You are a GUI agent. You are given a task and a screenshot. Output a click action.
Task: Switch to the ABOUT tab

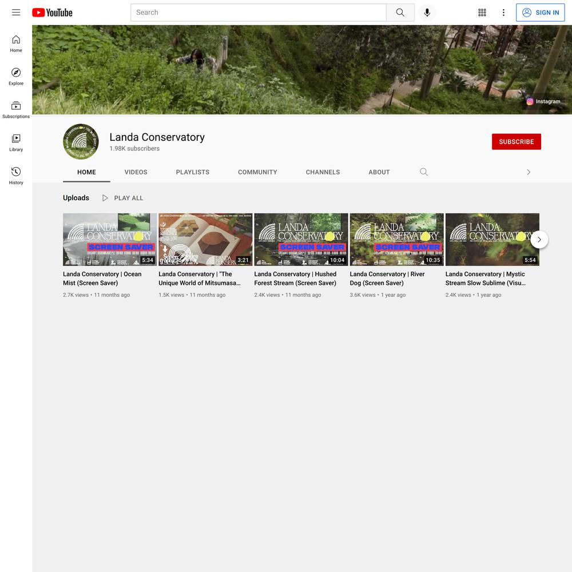point(379,172)
